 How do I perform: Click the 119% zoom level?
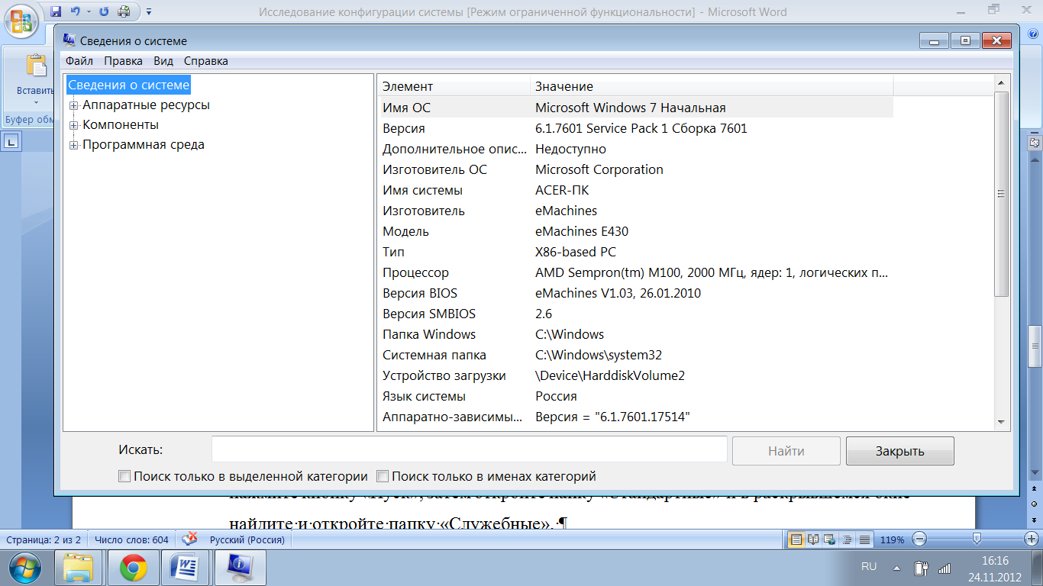click(892, 539)
